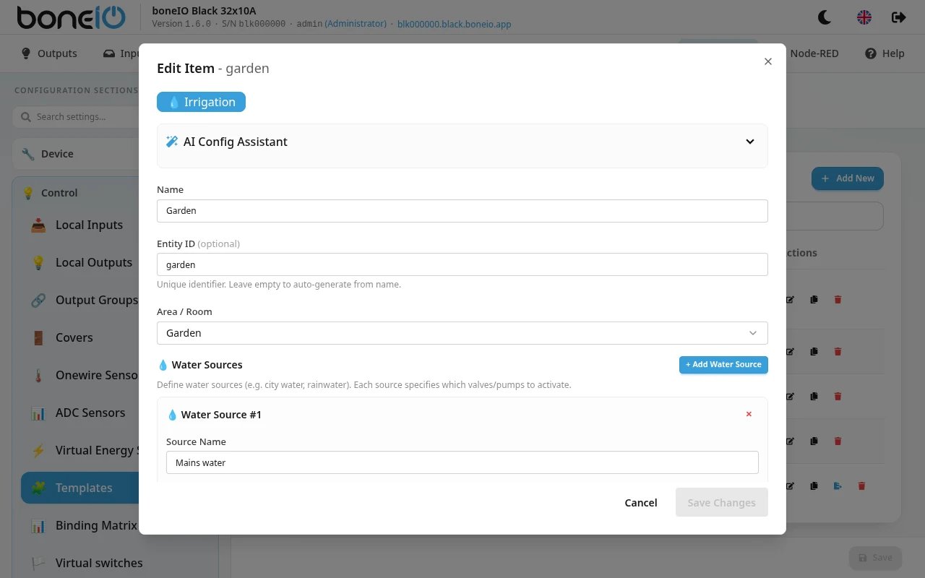Screen dimensions: 925x578
Task: Toggle dark mode with the moon icon
Action: [x=824, y=17]
